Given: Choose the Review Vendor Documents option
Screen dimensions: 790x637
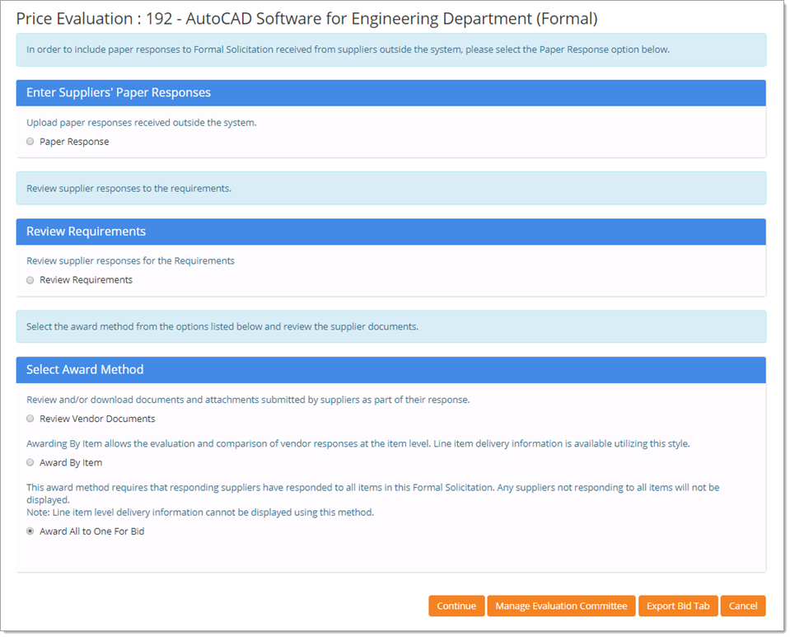Looking at the screenshot, I should pos(30,419).
